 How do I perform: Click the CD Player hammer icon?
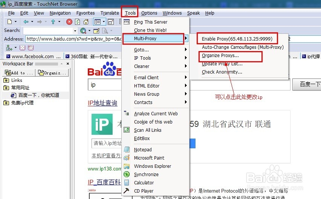tap(126, 191)
